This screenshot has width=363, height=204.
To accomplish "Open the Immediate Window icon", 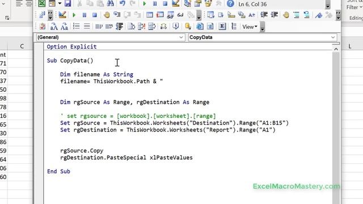I will [160, 15].
